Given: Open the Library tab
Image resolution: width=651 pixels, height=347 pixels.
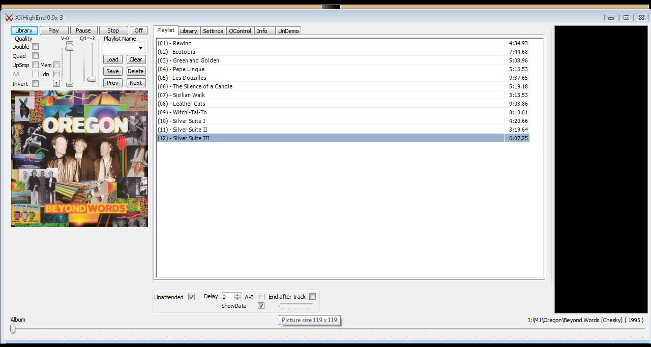Looking at the screenshot, I should click(x=189, y=31).
